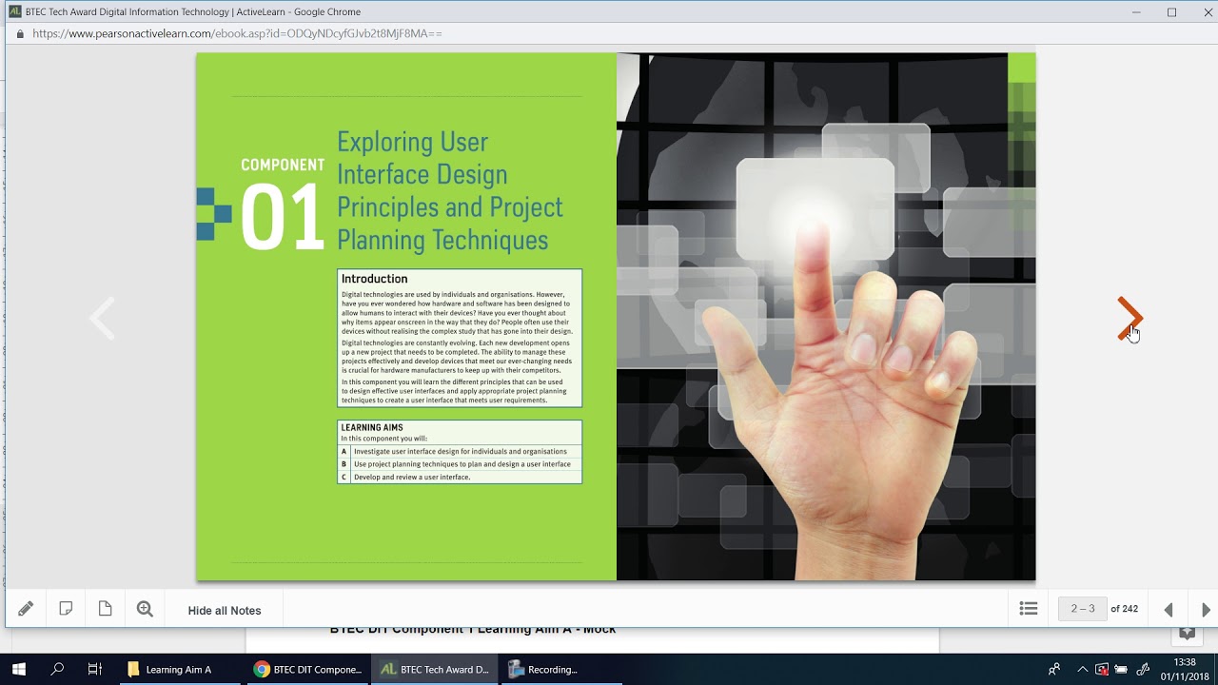Switch to BTEC Tech Award ActiveLearn taskbar window
Viewport: 1218px width, 685px height.
435,669
